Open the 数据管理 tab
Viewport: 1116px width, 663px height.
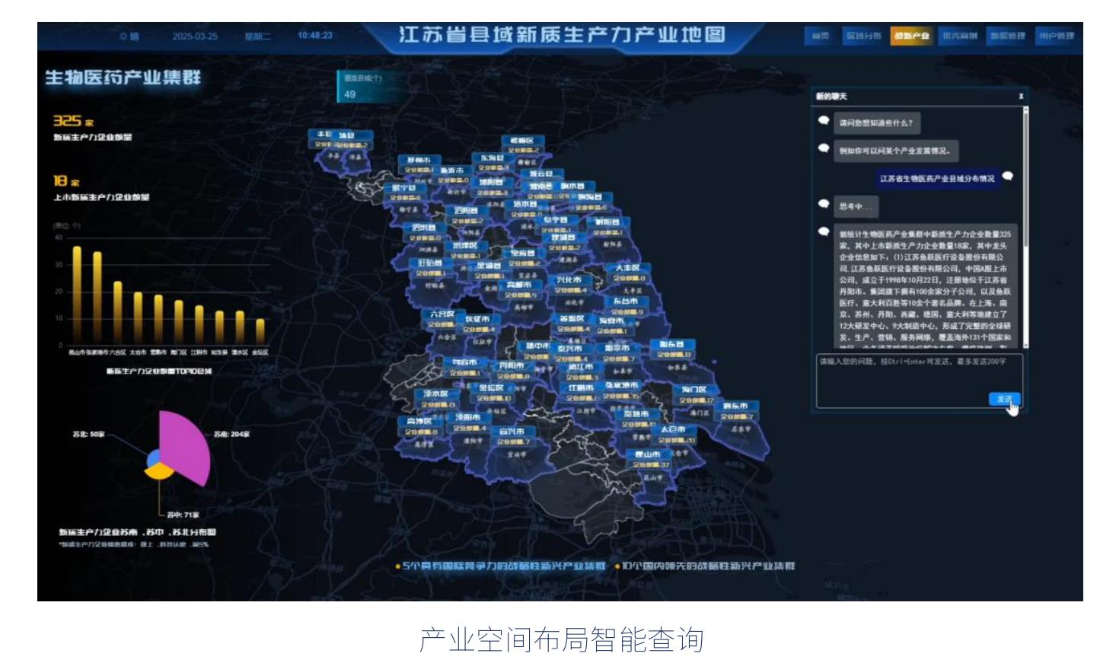[x=1007, y=36]
